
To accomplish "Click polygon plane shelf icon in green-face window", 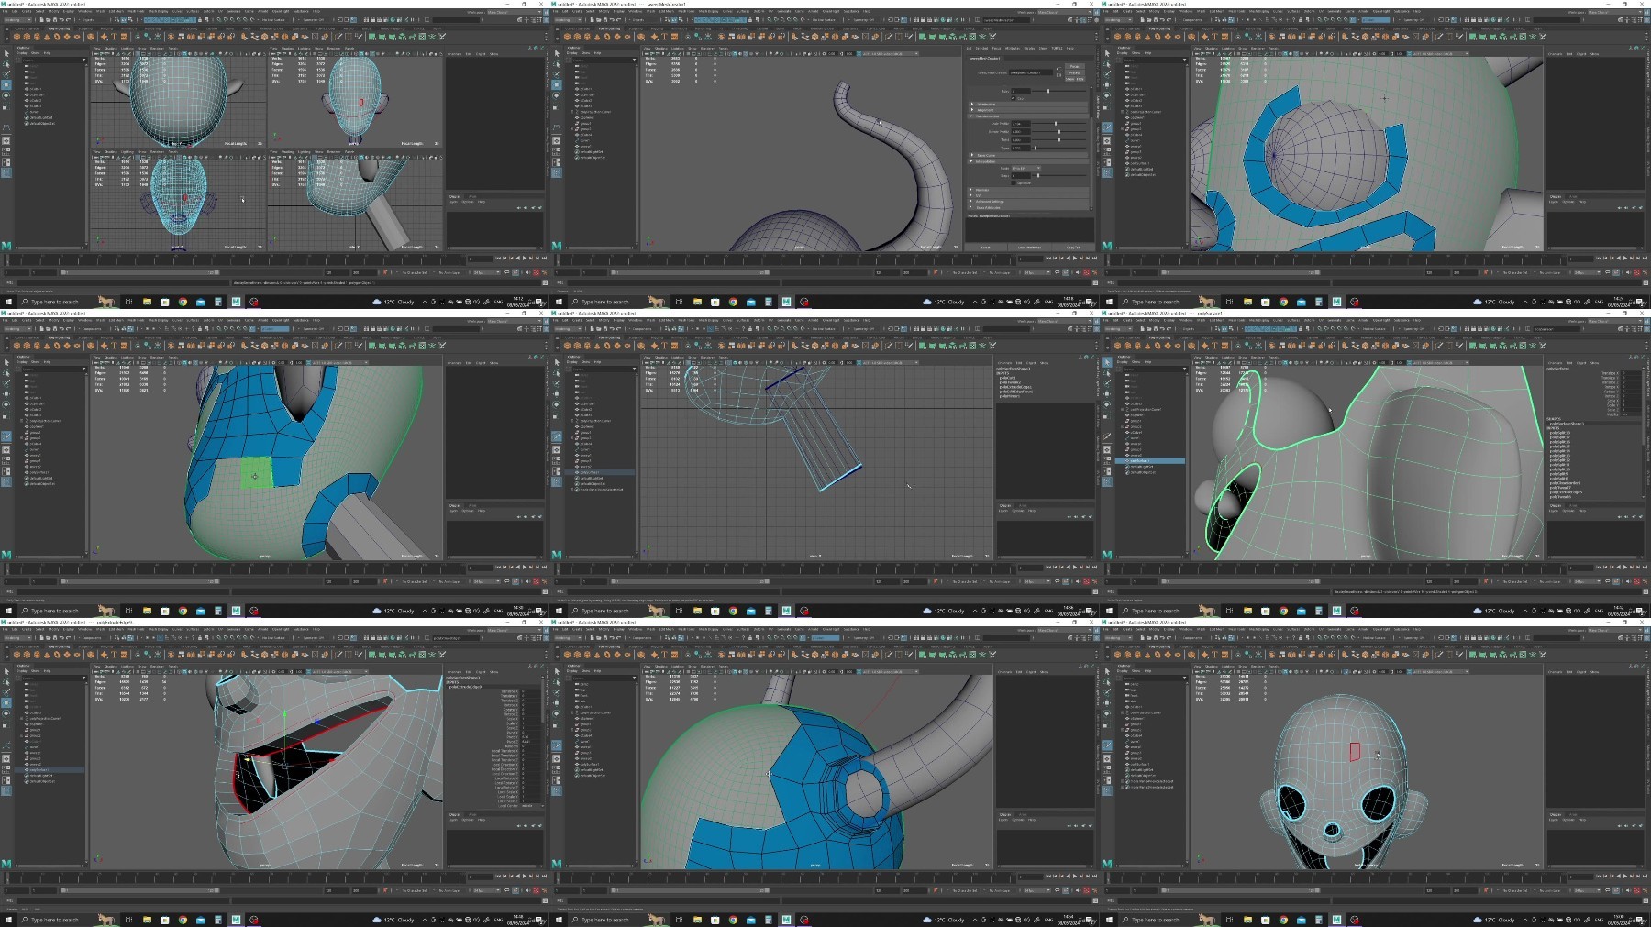I will tap(67, 346).
